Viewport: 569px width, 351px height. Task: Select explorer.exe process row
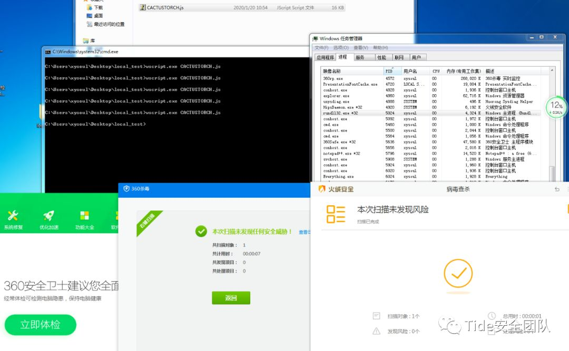tap(431, 96)
